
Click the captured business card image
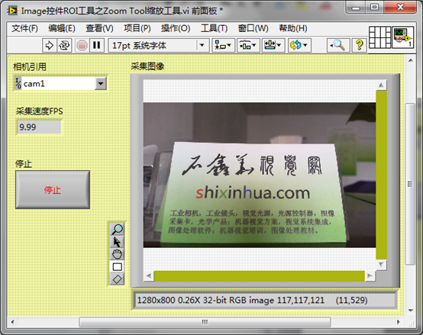point(260,175)
